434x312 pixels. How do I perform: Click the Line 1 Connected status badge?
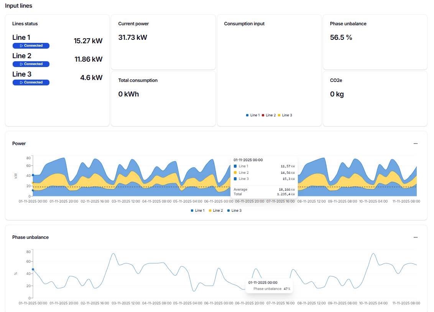pyautogui.click(x=31, y=46)
